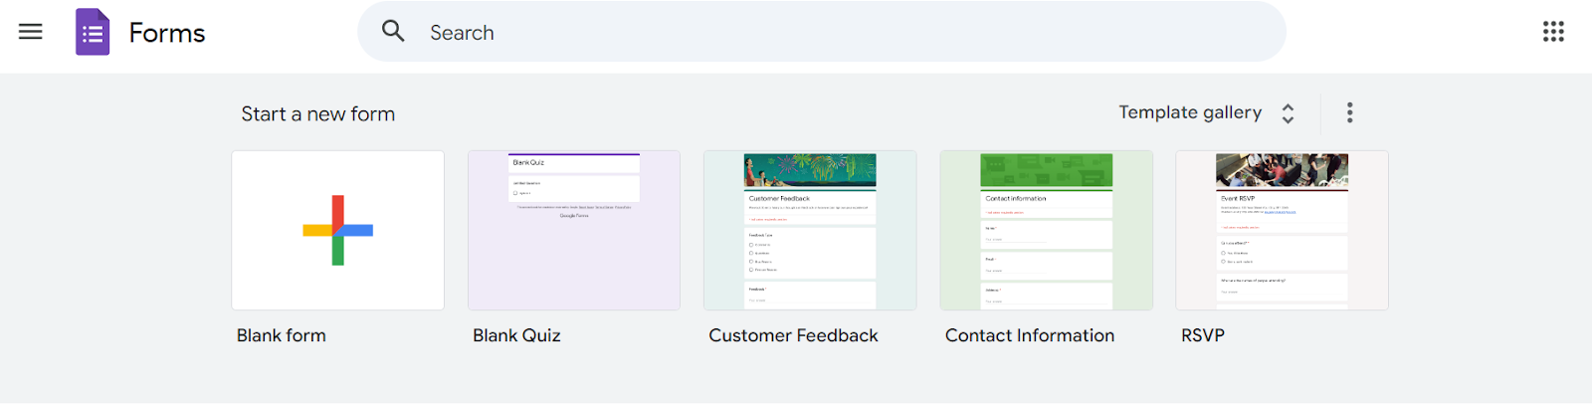Click the Customer Feedback label

[x=793, y=335]
